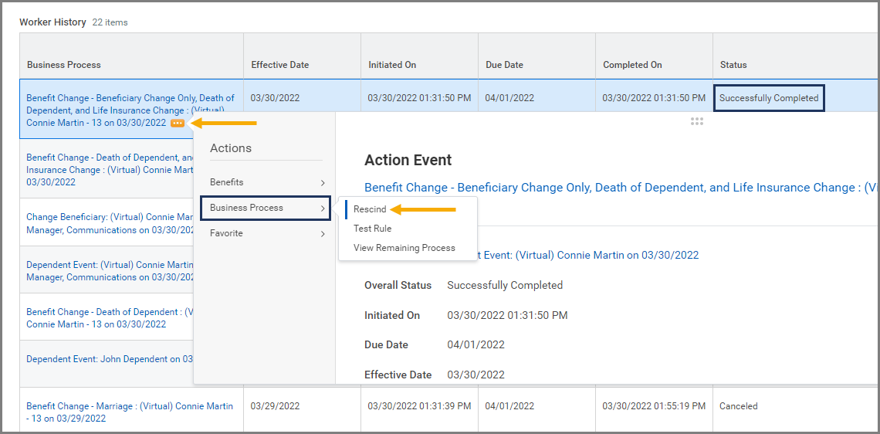Expand the Business Process submenu arrow
The height and width of the screenshot is (434, 880).
pos(323,209)
